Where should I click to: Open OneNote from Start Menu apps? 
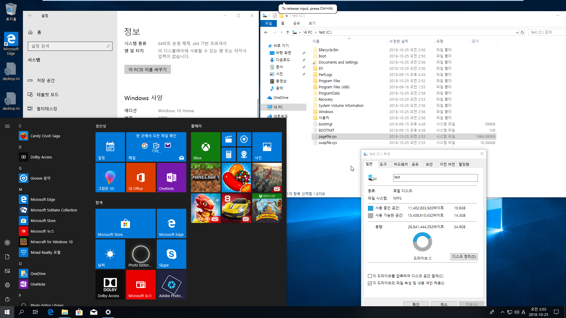tap(38, 284)
